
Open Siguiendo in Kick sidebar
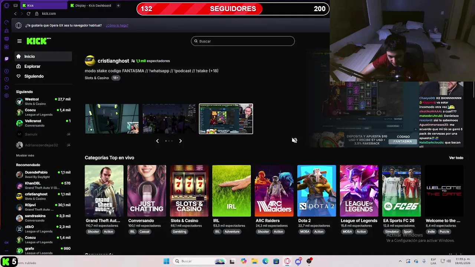pyautogui.click(x=43, y=76)
